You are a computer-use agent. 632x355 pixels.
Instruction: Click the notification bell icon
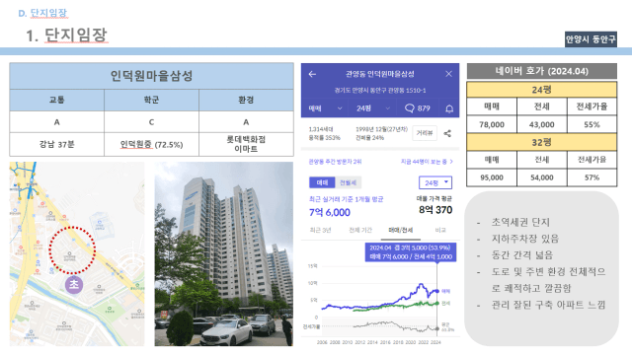449,108
